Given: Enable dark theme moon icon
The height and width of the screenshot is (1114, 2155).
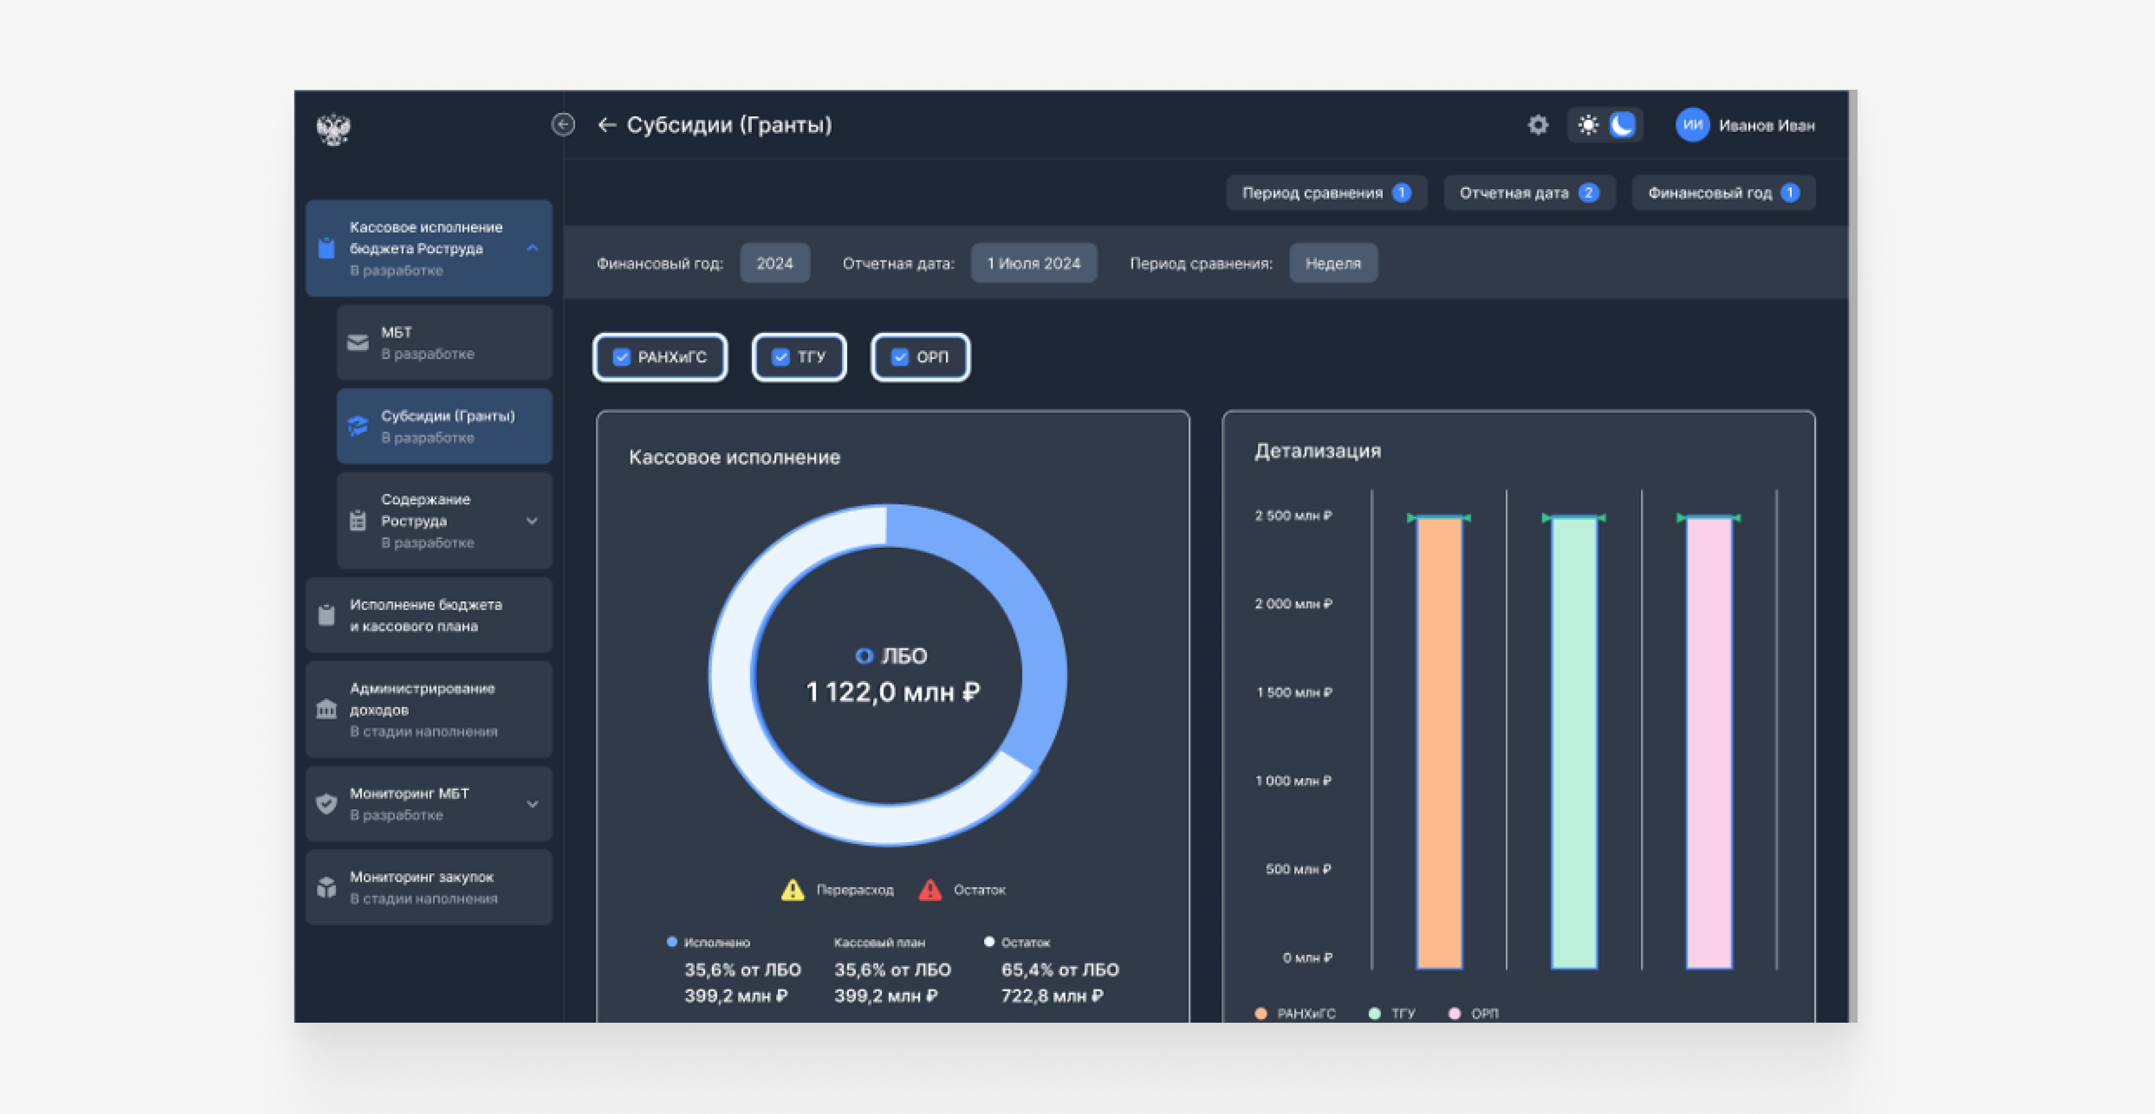Looking at the screenshot, I should tap(1622, 125).
